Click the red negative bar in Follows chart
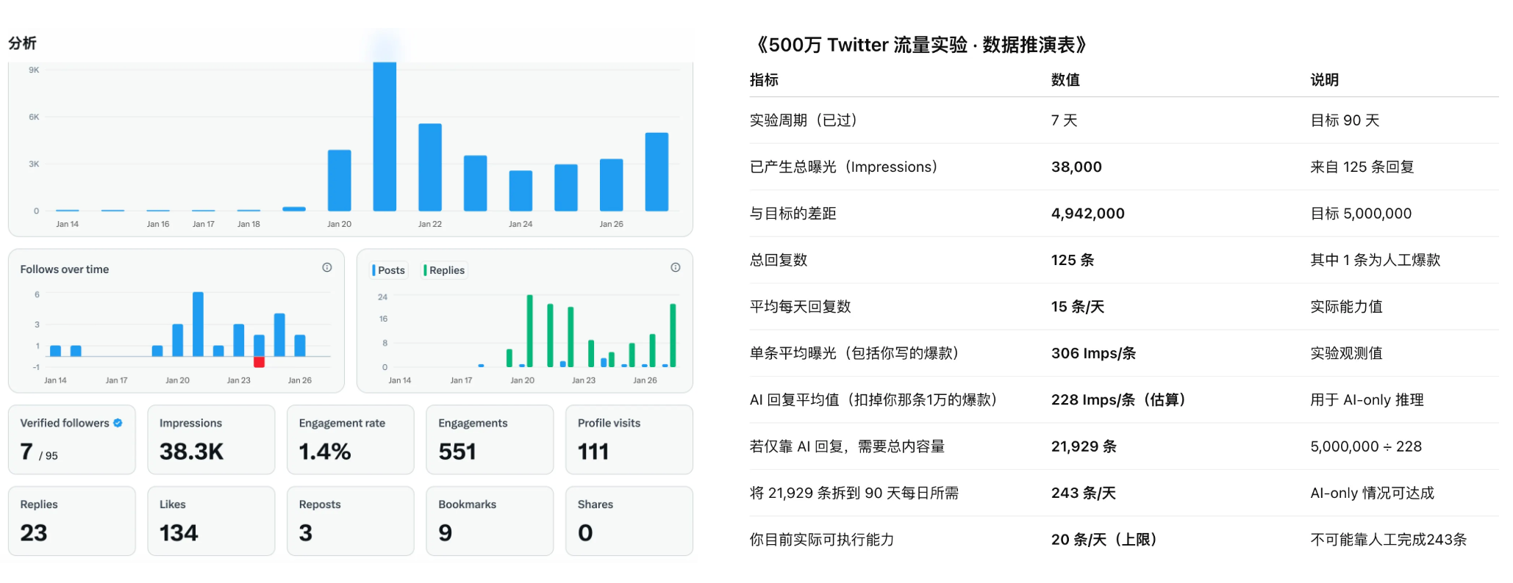 [259, 362]
